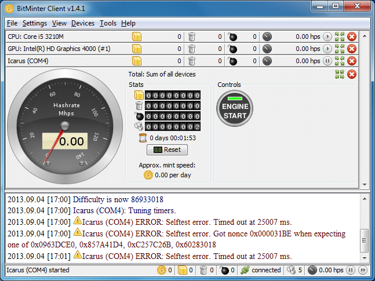Click speed gauge icon in CPU row
Screen dimensions: 375x281
(267, 37)
